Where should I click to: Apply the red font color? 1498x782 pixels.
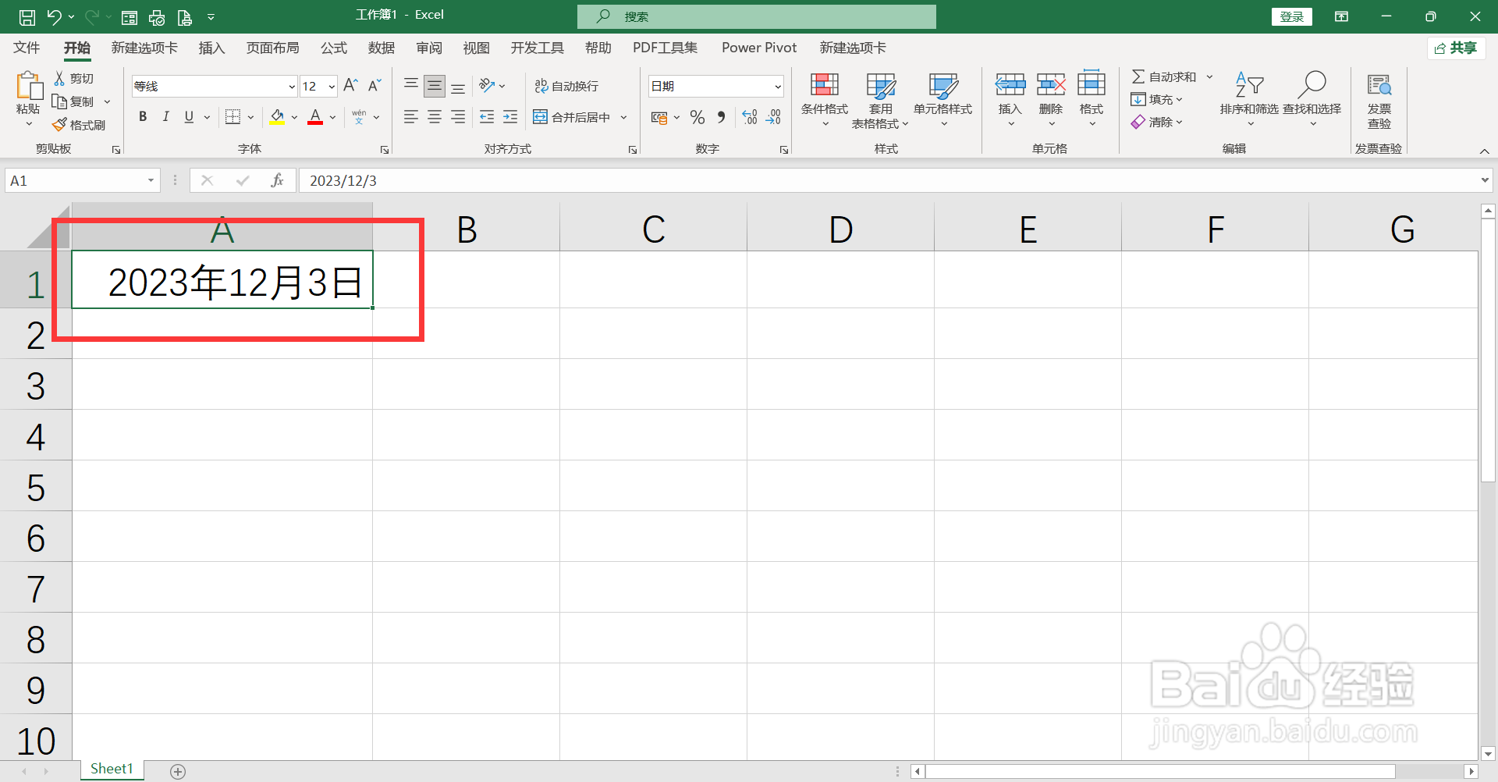[x=315, y=117]
